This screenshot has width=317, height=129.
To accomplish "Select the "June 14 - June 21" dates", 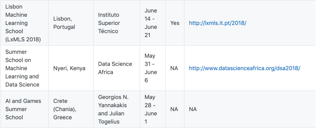I will 151,23.
